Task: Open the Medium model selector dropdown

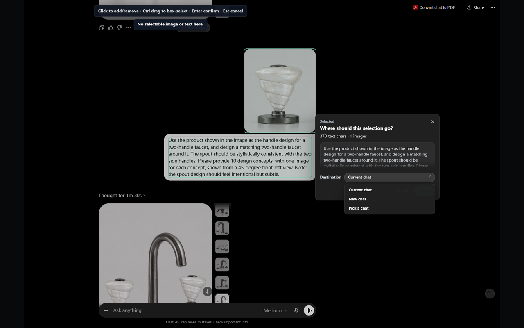Action: [275, 310]
